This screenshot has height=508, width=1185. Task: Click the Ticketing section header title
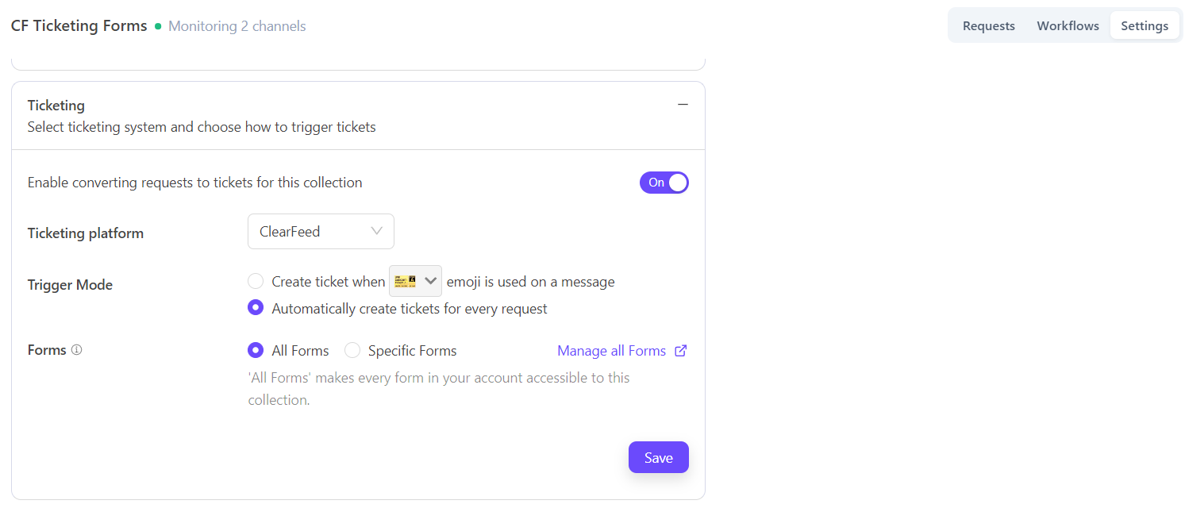coord(56,106)
